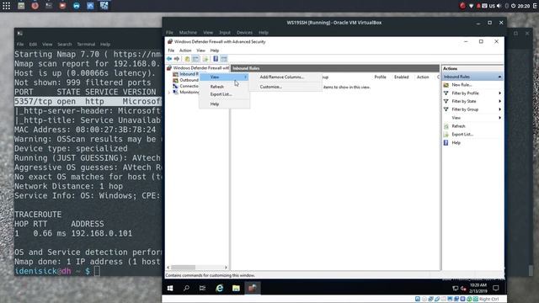Click the Search magnifier on Windows taskbar
This screenshot has width=539, height=303.
click(x=186, y=288)
